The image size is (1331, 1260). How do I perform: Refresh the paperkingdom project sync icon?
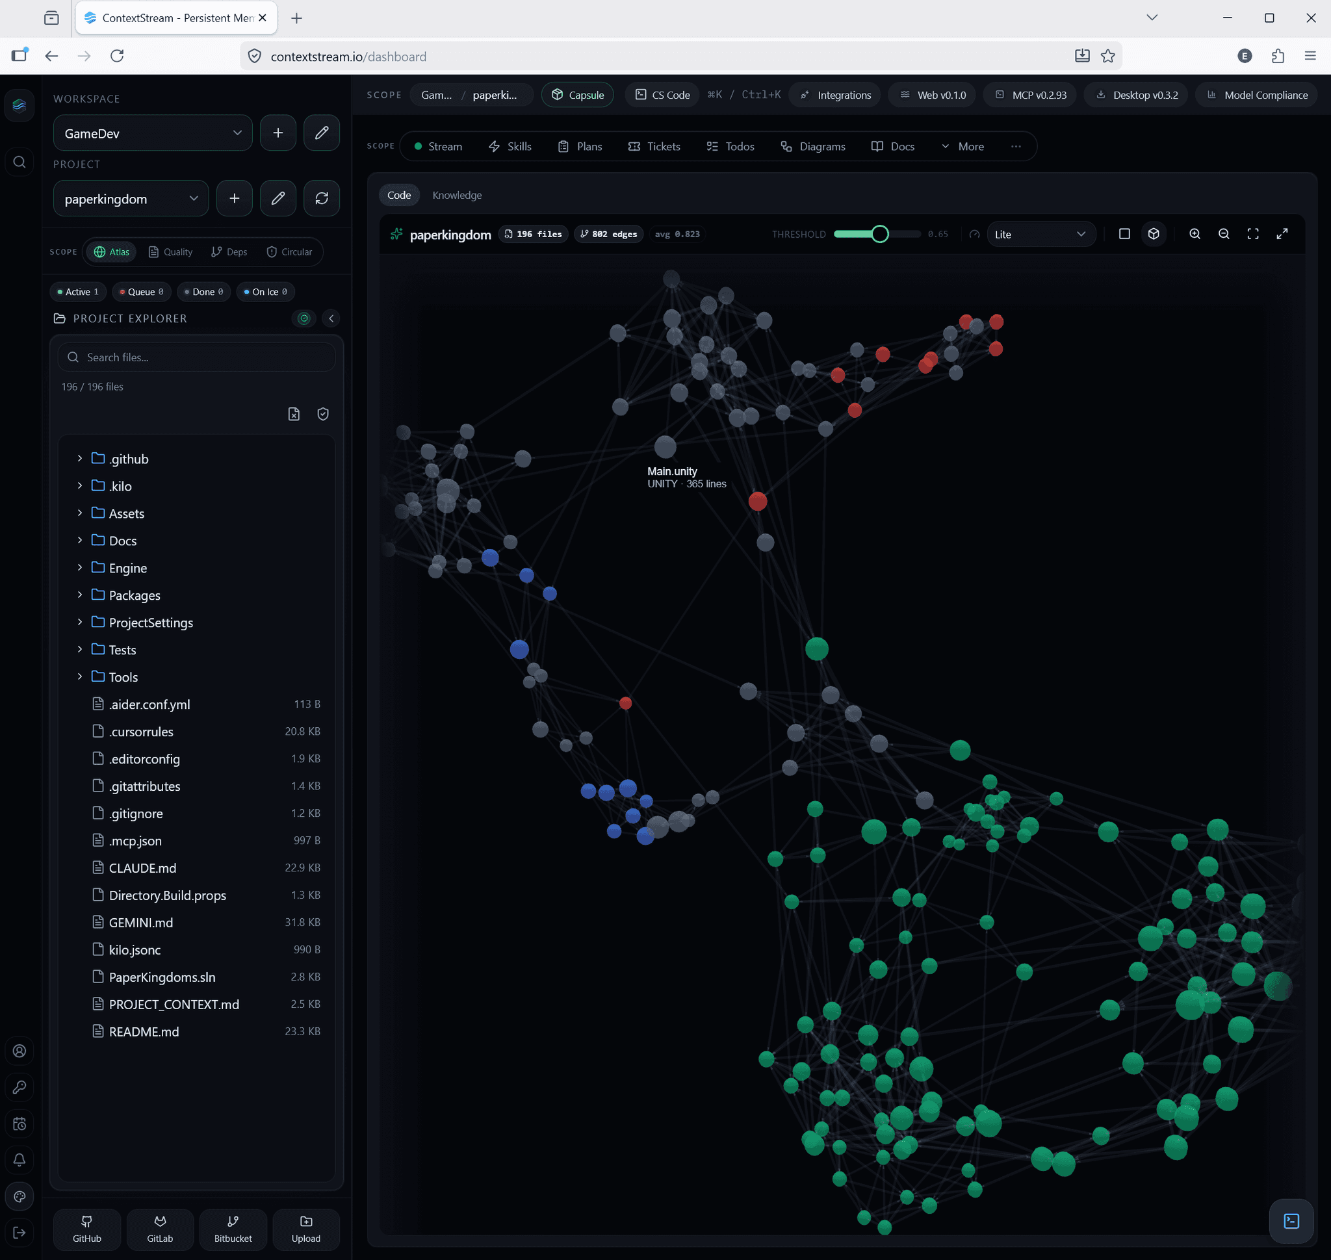click(322, 198)
